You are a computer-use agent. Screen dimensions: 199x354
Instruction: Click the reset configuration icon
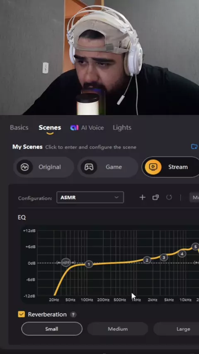pos(169,198)
